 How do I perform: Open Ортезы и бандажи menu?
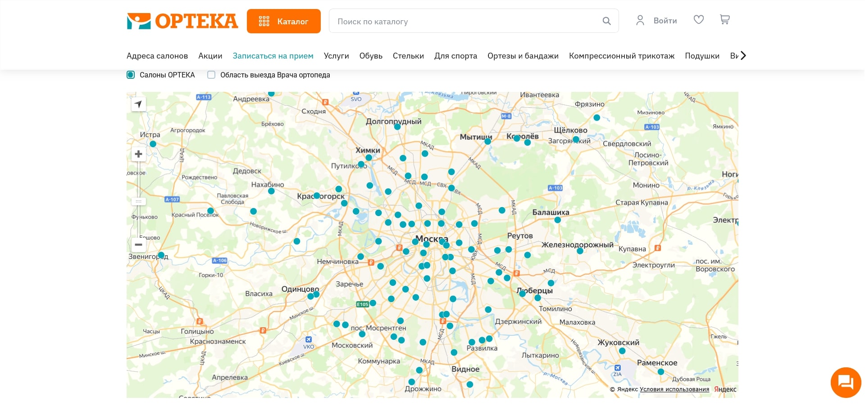point(523,56)
